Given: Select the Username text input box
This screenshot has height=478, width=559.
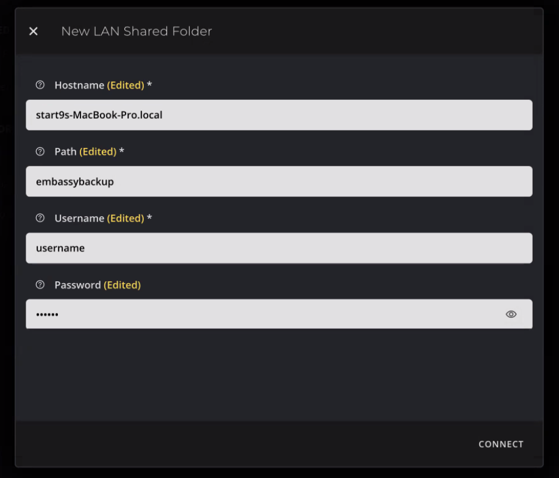Looking at the screenshot, I should click(x=279, y=248).
